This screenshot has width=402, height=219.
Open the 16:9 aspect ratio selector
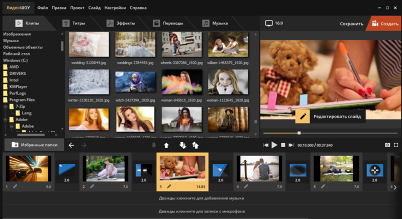coord(274,23)
